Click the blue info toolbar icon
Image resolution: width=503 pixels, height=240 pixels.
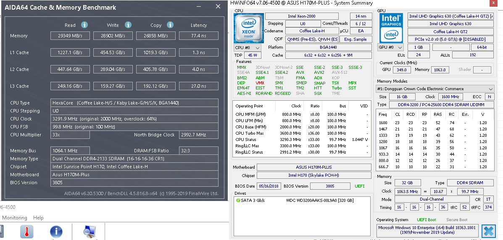pos(56,232)
